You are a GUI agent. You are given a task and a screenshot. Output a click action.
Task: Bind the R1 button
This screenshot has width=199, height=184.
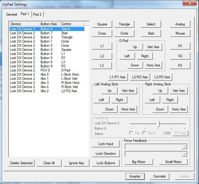pos(180,46)
